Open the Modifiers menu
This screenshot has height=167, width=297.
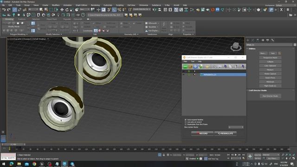56,5
